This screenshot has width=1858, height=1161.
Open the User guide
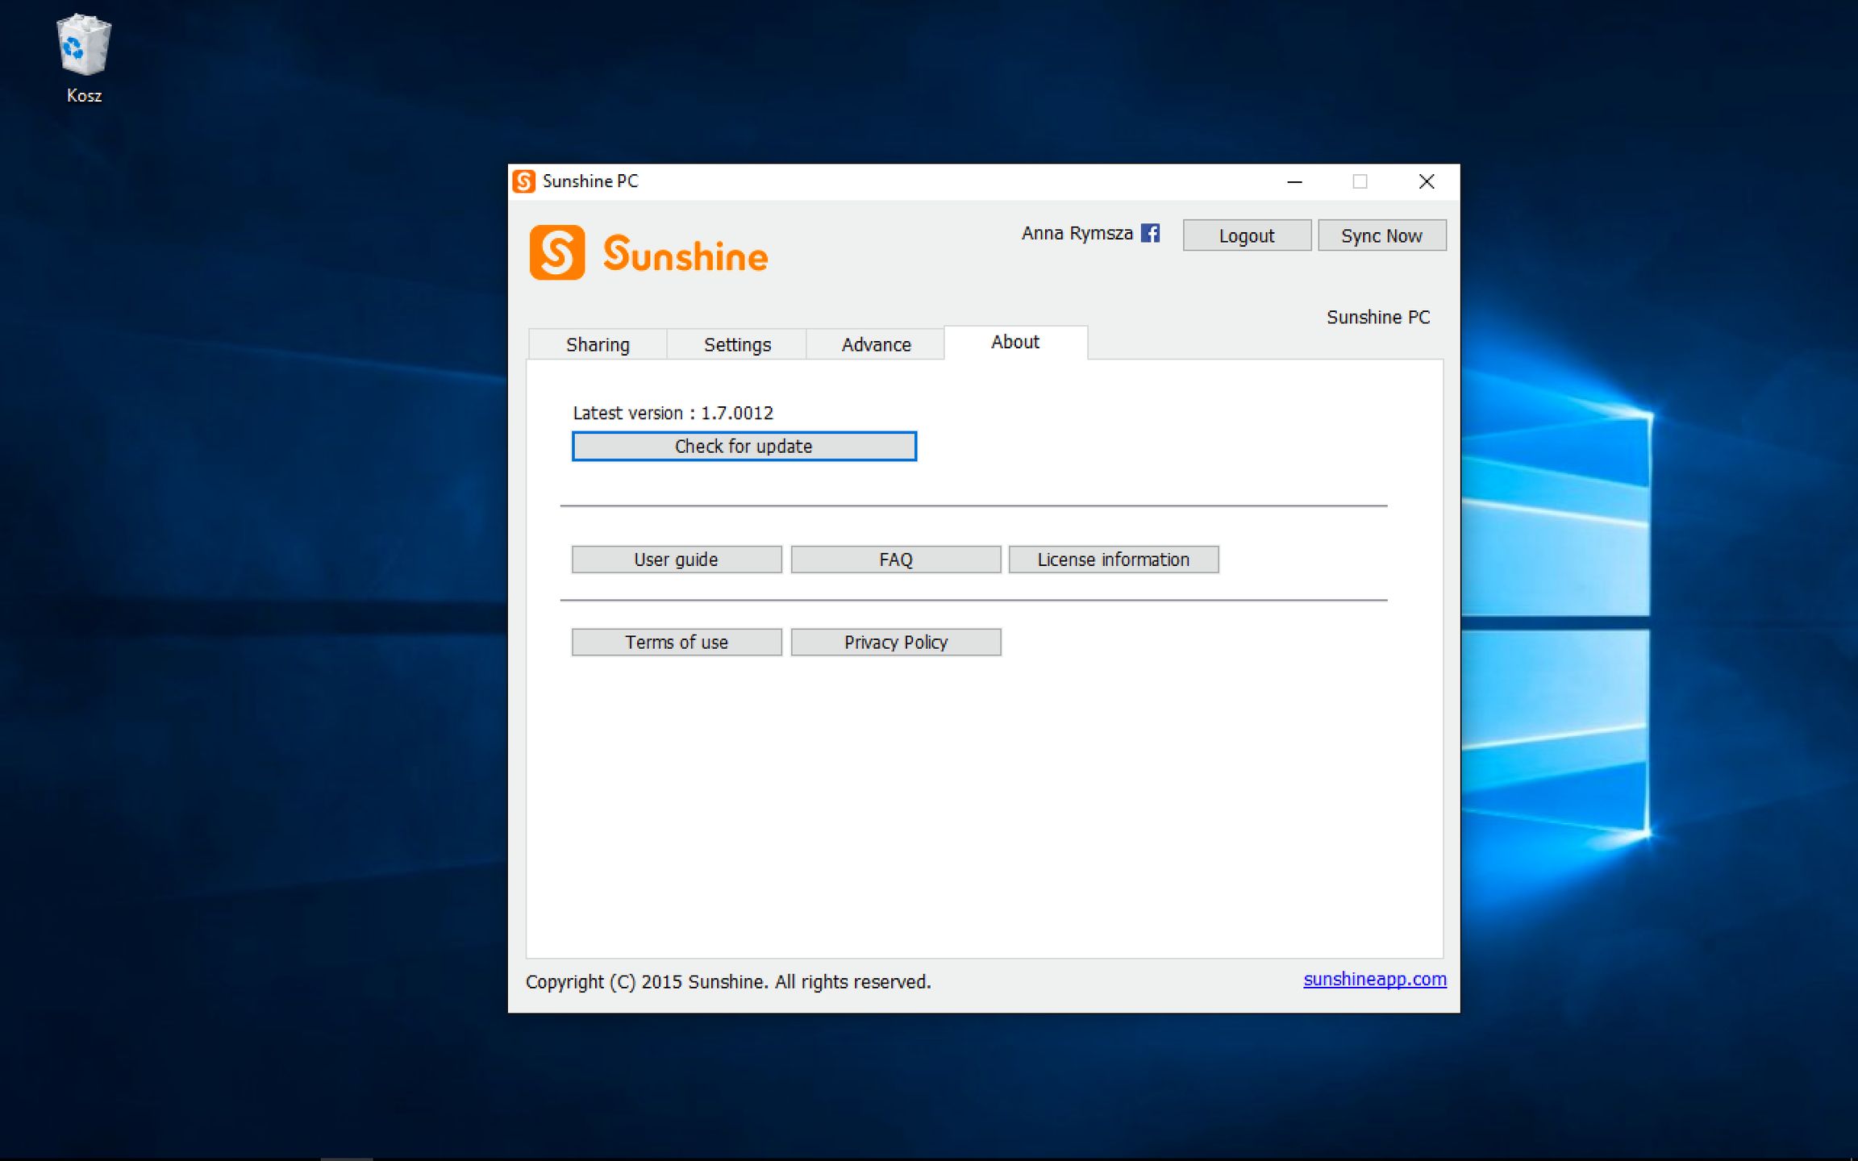click(676, 559)
